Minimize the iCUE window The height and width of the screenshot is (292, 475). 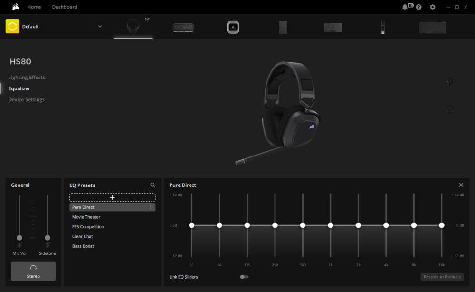click(448, 7)
